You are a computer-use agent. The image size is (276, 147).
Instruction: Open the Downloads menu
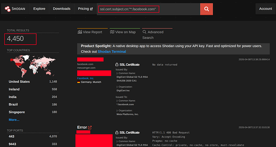[x=62, y=9]
